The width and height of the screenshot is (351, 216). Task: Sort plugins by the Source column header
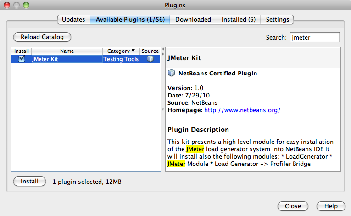click(150, 51)
